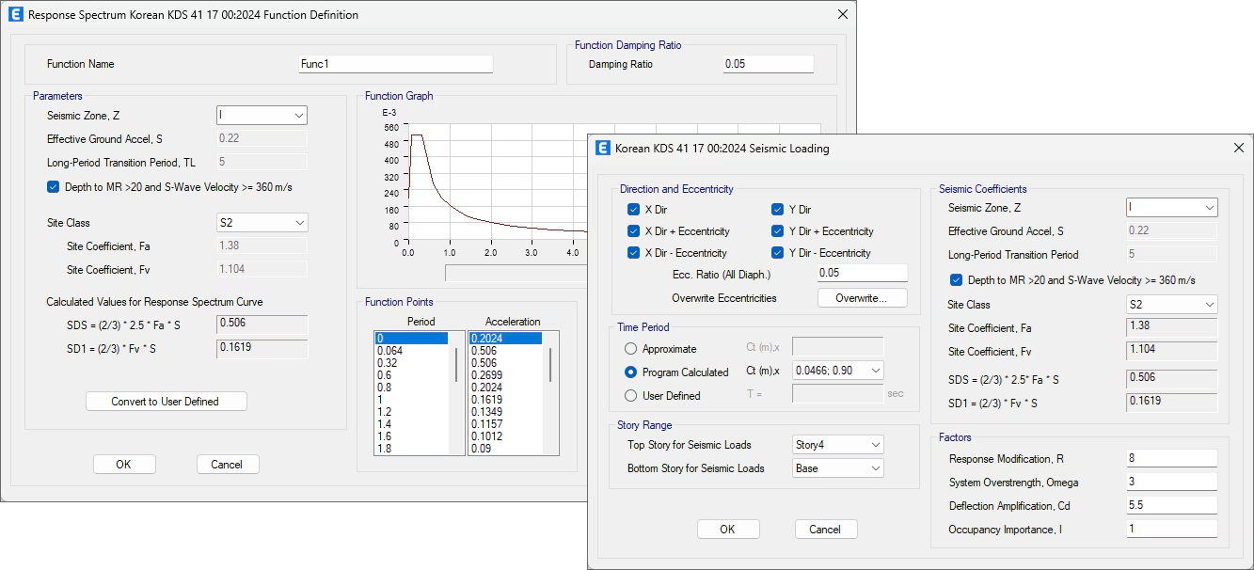Select the Approximate time period option

point(632,349)
